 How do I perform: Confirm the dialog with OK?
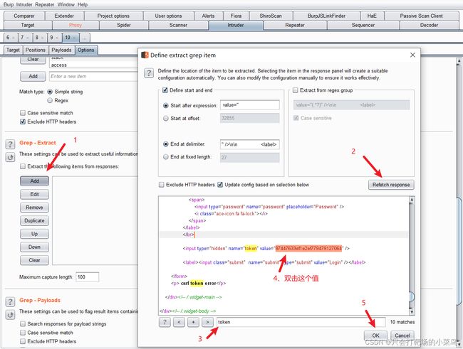click(375, 335)
